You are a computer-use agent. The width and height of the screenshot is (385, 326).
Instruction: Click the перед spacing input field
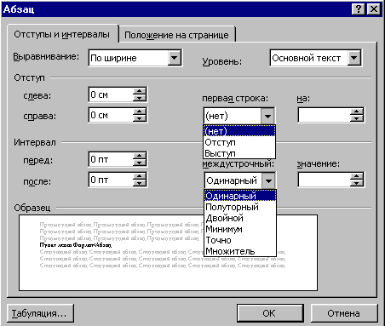pyautogui.click(x=111, y=159)
